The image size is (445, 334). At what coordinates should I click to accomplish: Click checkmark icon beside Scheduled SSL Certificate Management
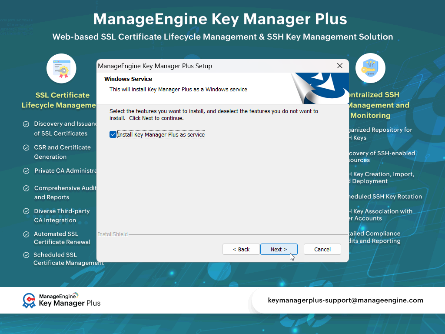point(26,255)
